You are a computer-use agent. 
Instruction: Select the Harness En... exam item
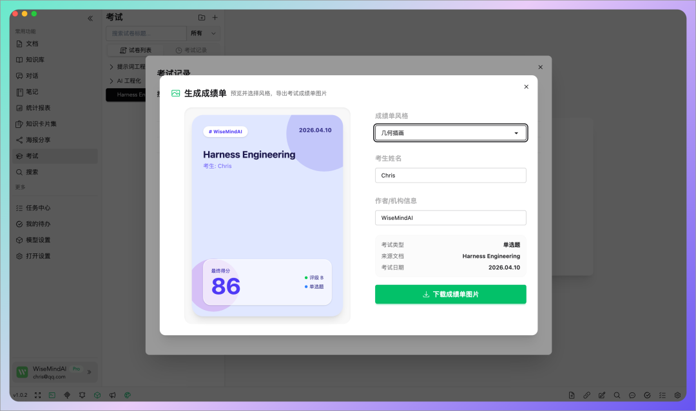tap(126, 95)
